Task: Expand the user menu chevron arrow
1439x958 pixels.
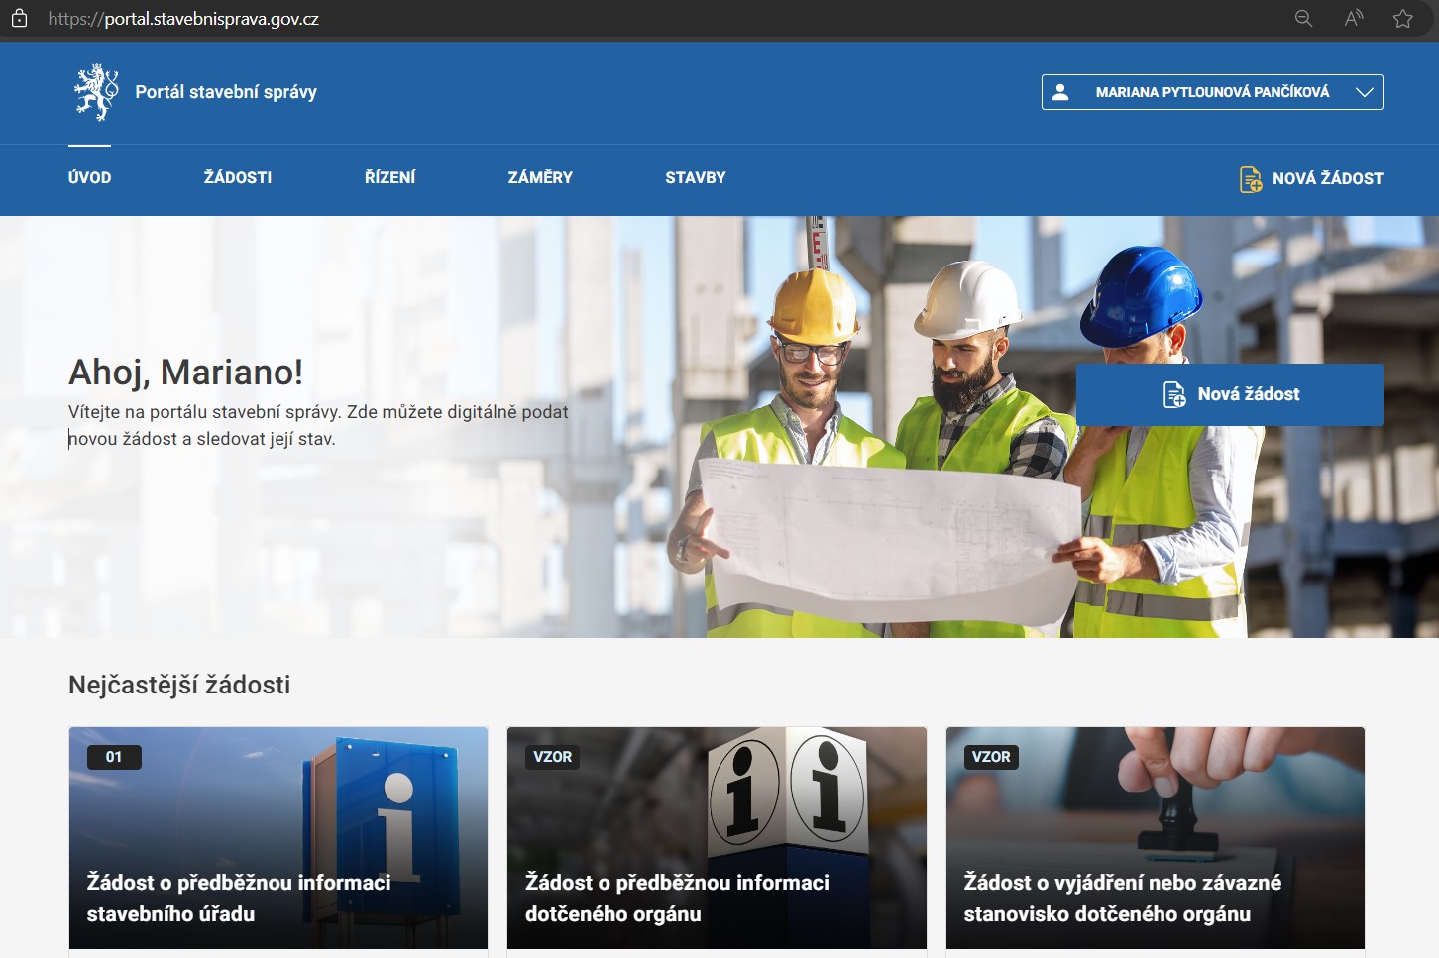Action: (1365, 92)
